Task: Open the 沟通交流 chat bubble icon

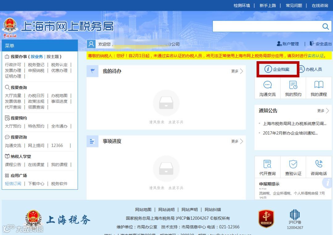Action: (x=267, y=85)
